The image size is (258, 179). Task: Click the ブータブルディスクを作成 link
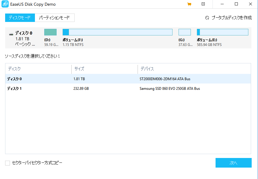coord(231,18)
